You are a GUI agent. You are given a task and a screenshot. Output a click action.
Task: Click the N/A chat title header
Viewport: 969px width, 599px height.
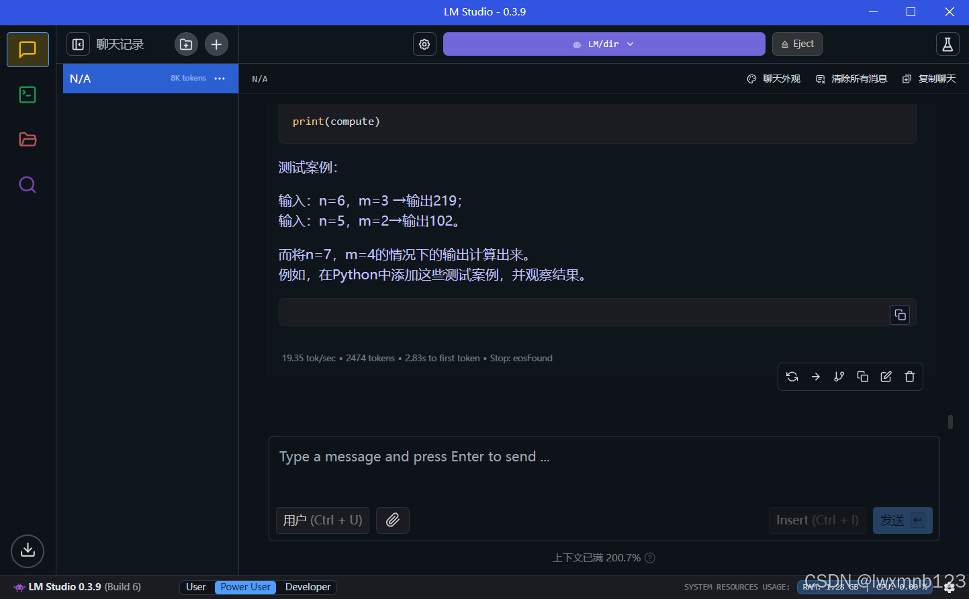pyautogui.click(x=260, y=79)
